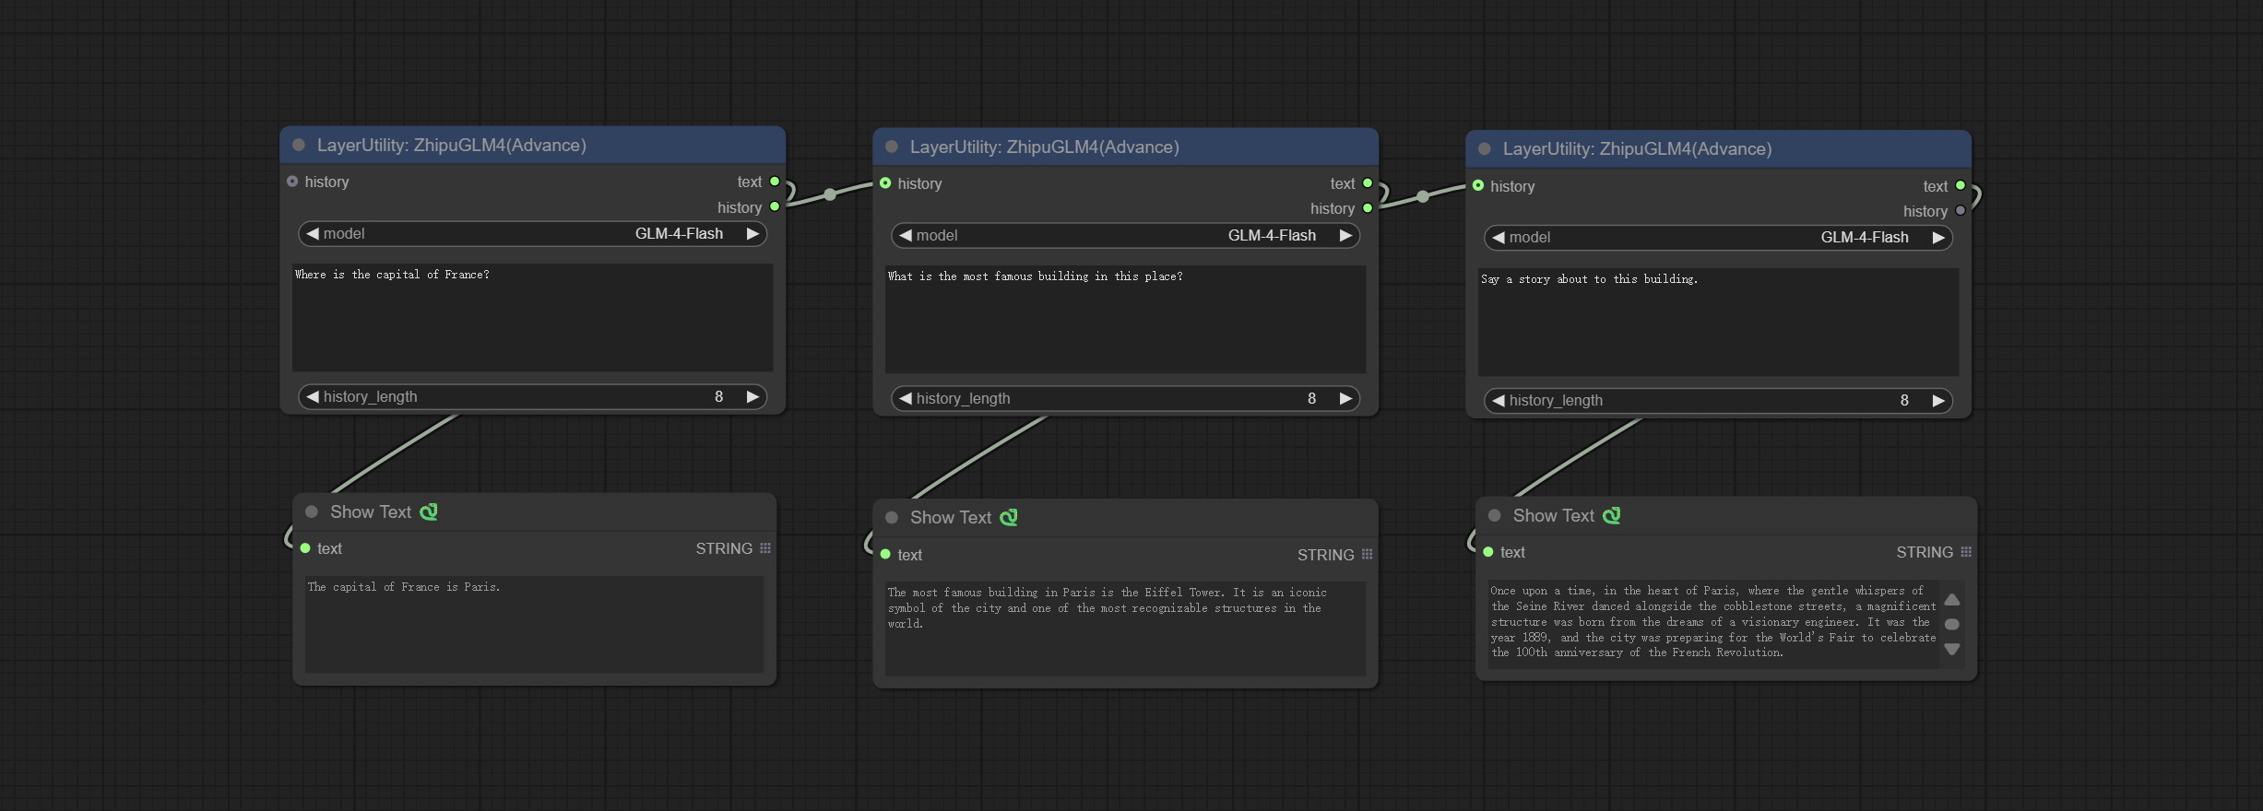Screen dimensions: 2263x811
Task: Open the model GLM-4-Flash selector on the first node
Action: tap(533, 234)
